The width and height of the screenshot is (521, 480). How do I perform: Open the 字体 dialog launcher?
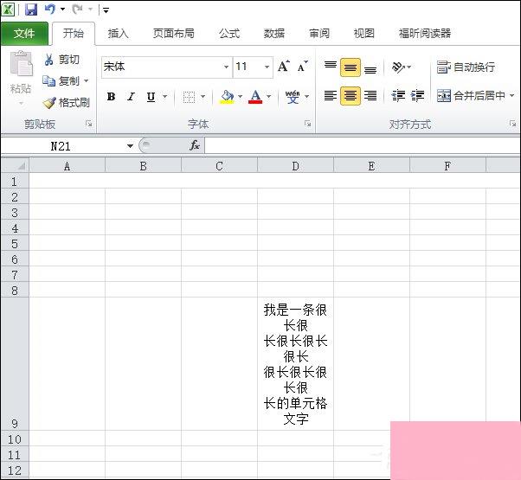click(308, 124)
